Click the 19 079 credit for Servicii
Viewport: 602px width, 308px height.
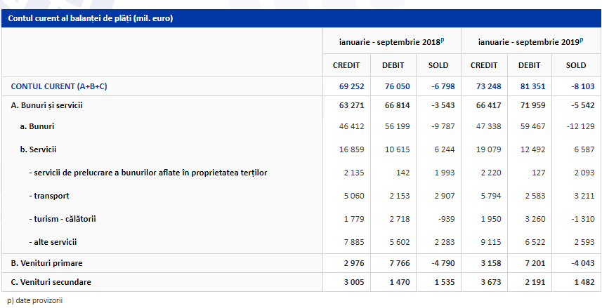click(x=488, y=149)
